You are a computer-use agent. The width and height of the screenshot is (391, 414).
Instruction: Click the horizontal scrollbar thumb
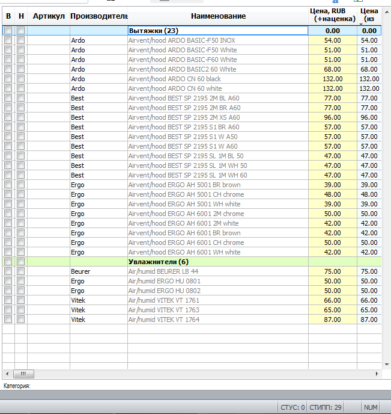pos(23,374)
